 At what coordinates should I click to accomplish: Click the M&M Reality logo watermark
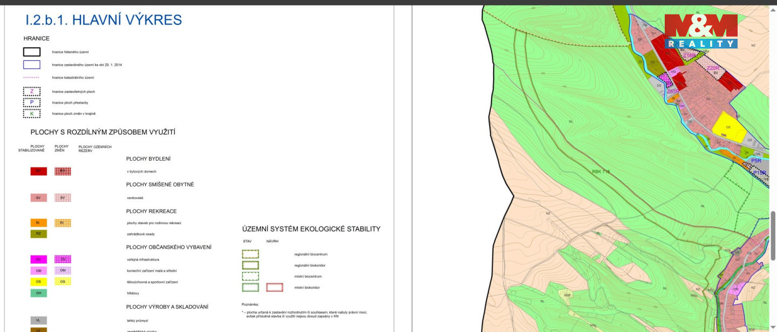[x=700, y=31]
